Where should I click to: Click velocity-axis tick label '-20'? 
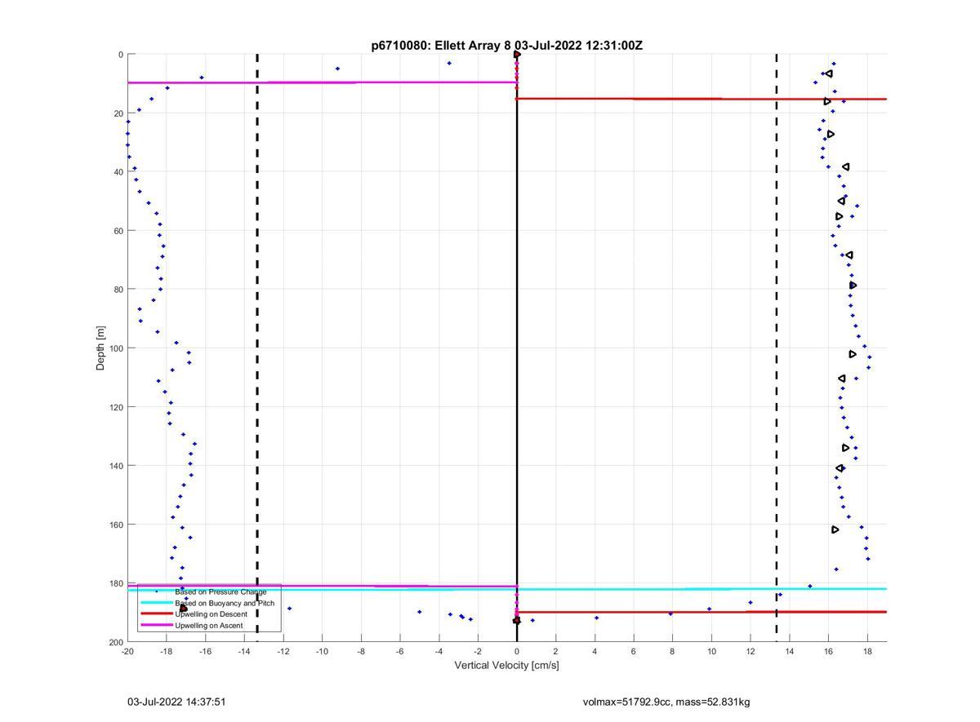(127, 652)
